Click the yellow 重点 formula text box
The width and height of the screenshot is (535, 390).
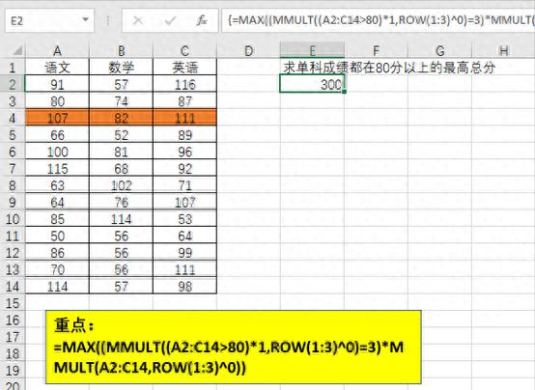click(x=234, y=347)
